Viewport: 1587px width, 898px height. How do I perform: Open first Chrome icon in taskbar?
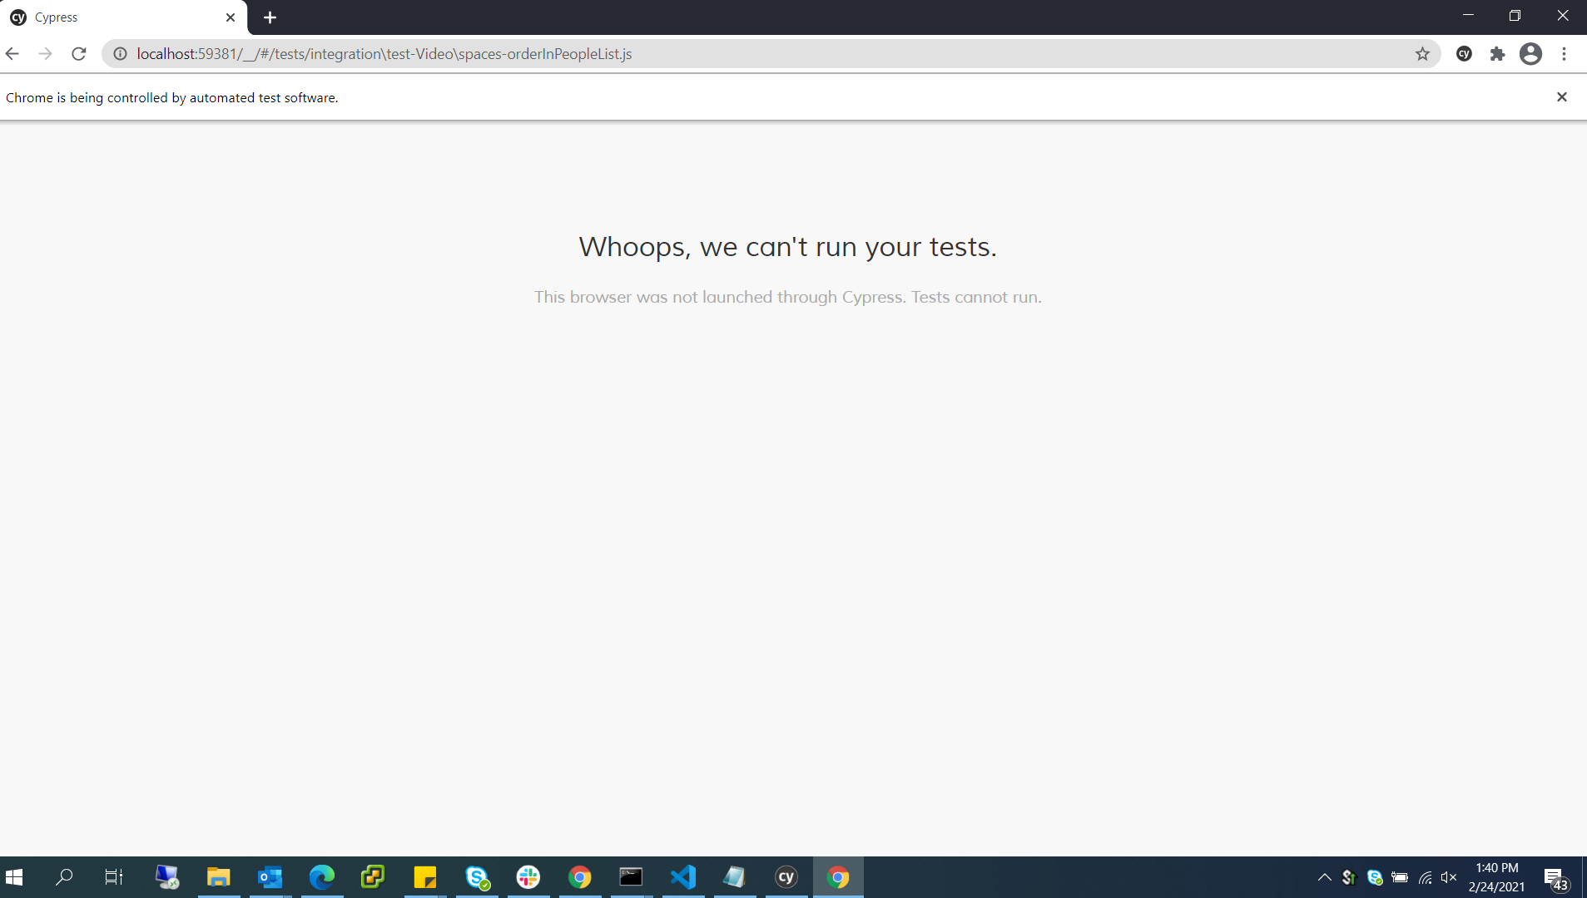click(x=580, y=877)
